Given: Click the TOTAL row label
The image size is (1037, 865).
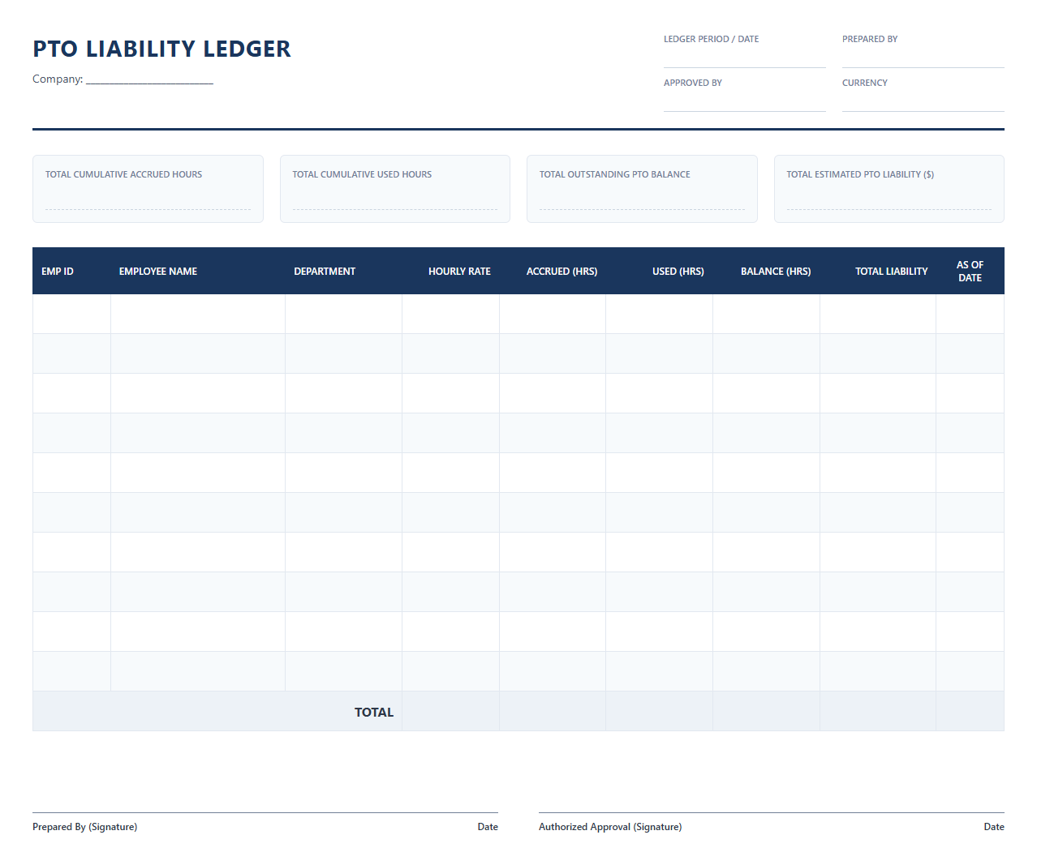Looking at the screenshot, I should point(374,712).
